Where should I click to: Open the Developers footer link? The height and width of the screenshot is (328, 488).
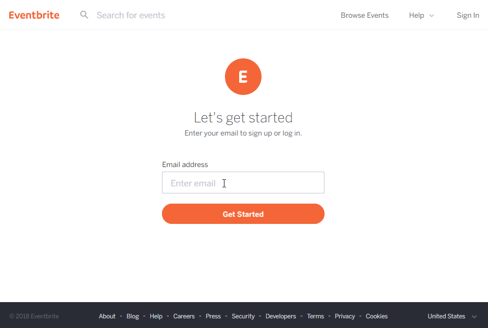tap(281, 316)
